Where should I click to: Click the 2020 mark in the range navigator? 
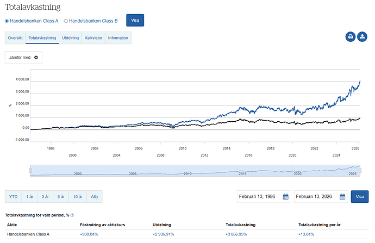(x=297, y=173)
